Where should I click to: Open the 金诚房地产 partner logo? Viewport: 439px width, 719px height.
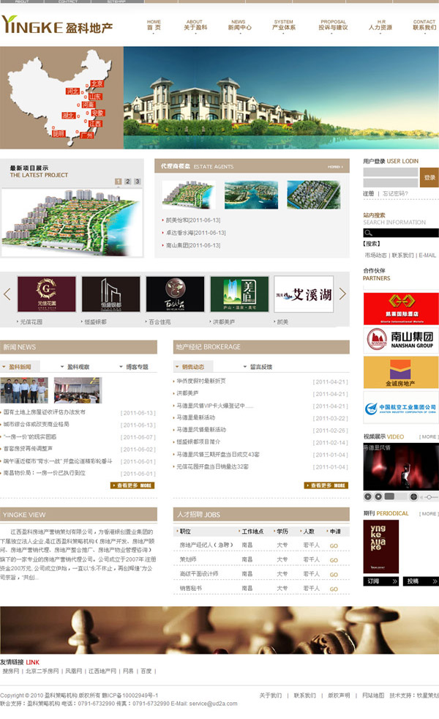tap(401, 373)
